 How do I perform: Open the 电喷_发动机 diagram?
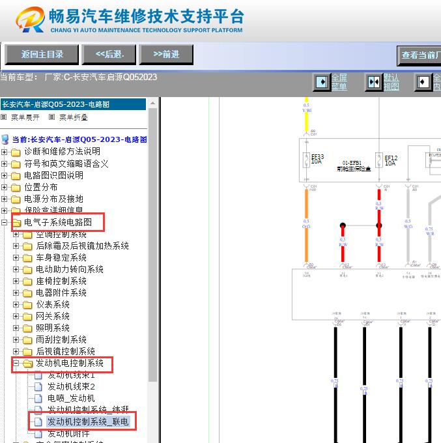point(71,399)
